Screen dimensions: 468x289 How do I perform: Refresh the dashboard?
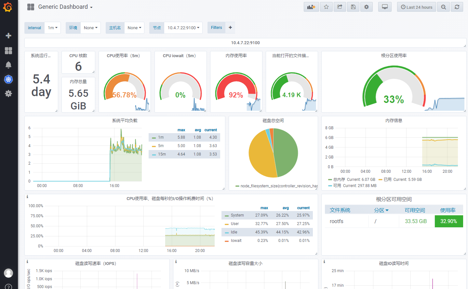(457, 7)
